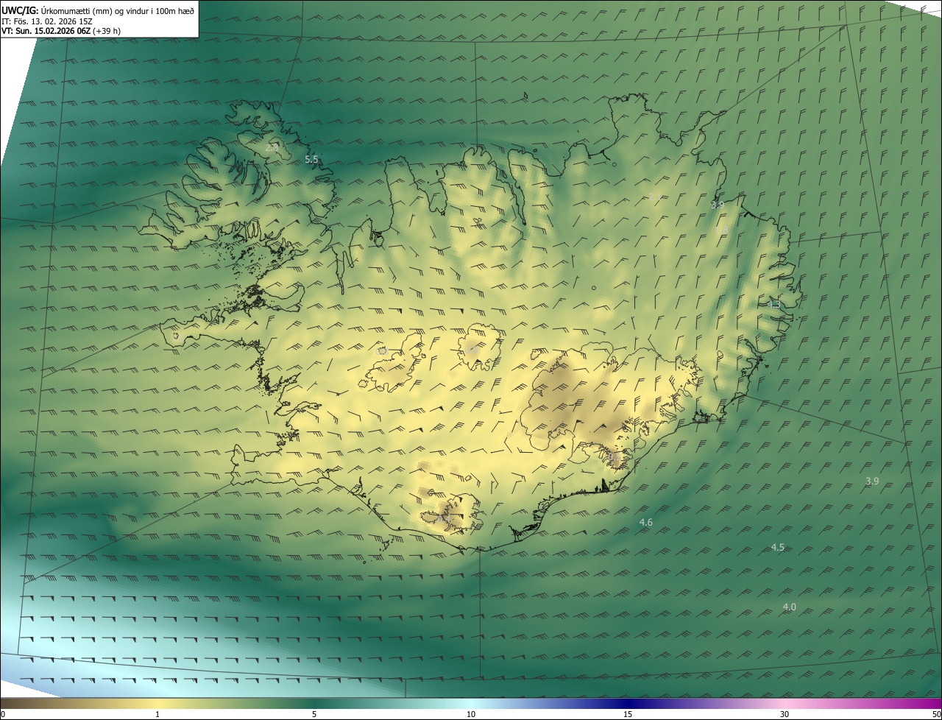Click the 4.3 value label on the map
This screenshot has height=720, width=942.
click(773, 304)
